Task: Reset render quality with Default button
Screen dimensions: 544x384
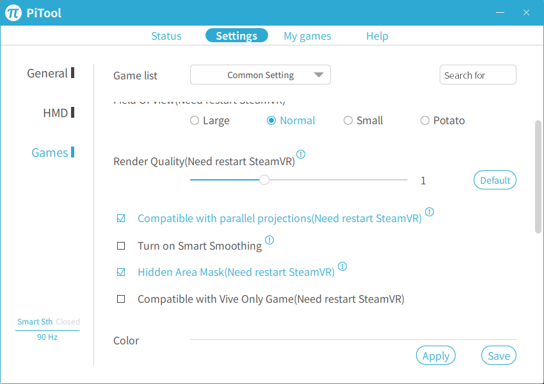Action: click(495, 180)
